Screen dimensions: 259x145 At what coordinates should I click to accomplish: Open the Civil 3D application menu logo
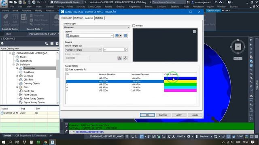point(4,4)
